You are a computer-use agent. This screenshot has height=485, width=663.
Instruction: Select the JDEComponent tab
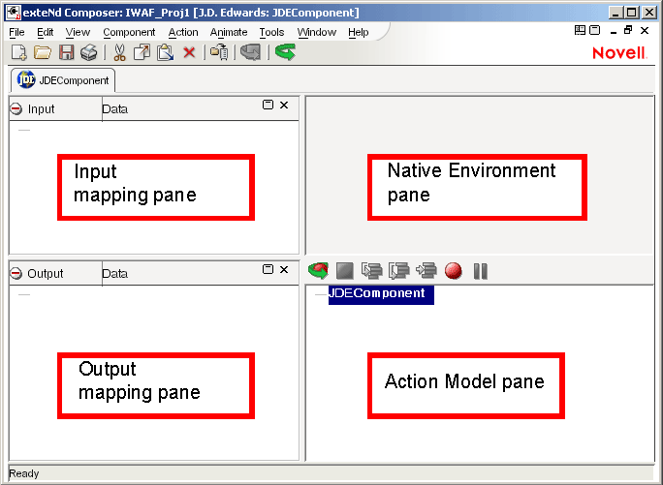pos(63,79)
